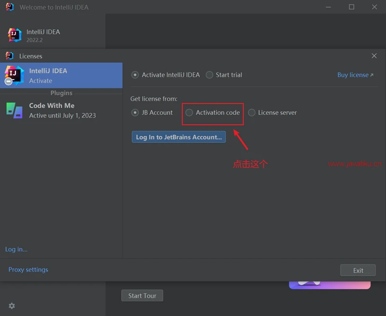Image resolution: width=386 pixels, height=316 pixels.
Task: Choose the Activation code radio button
Action: click(189, 112)
